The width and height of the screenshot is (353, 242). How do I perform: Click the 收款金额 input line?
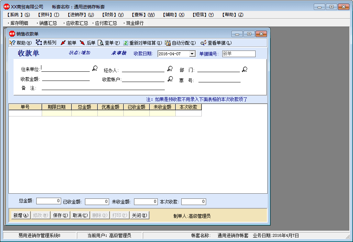click(x=66, y=78)
